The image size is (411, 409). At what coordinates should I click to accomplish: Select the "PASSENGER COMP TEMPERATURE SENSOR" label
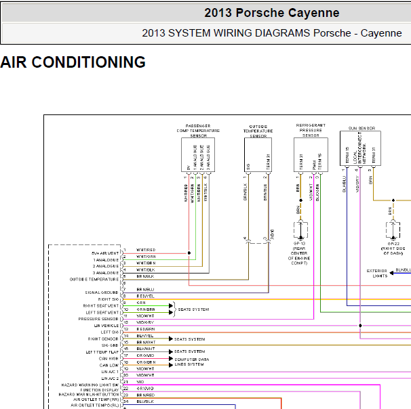pyautogui.click(x=198, y=131)
